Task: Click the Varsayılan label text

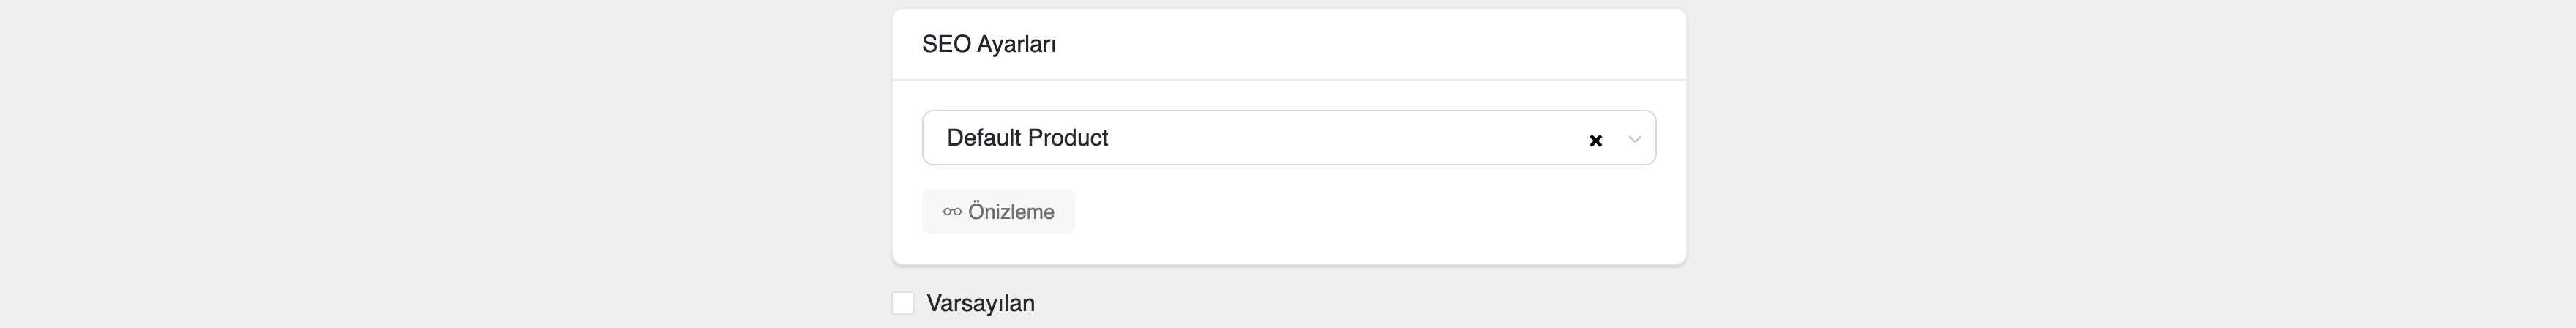Action: [x=980, y=303]
